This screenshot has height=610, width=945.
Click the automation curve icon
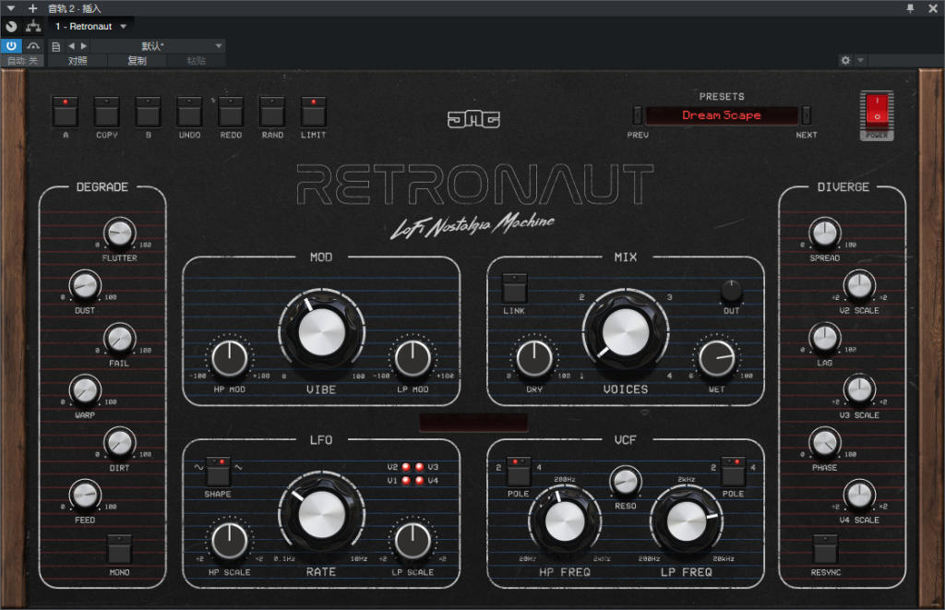[34, 46]
